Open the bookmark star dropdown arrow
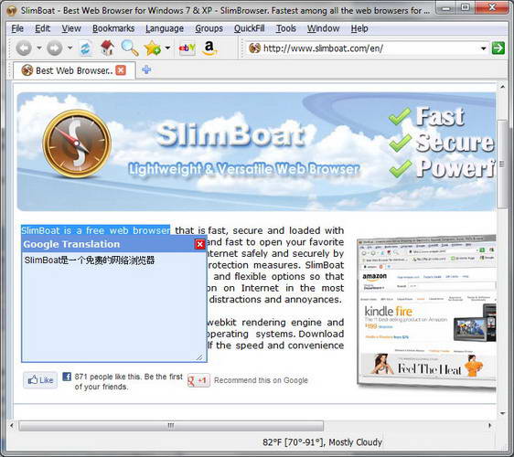This screenshot has width=514, height=457. coord(167,48)
